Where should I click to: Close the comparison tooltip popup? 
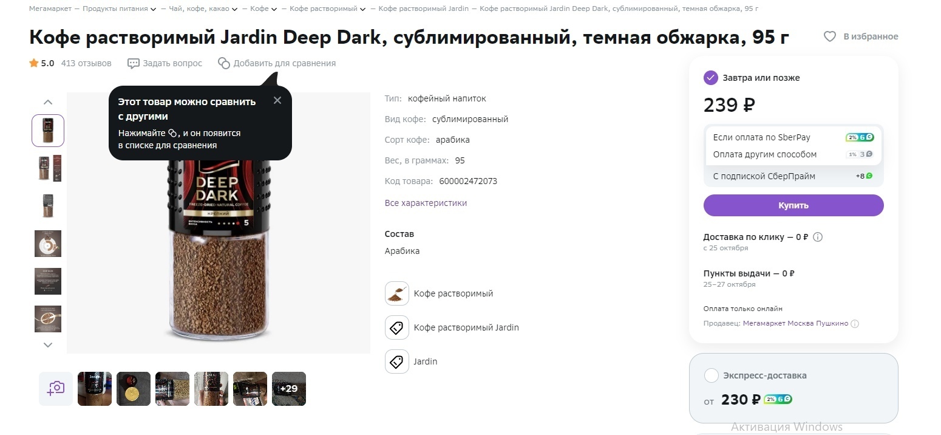[277, 101]
